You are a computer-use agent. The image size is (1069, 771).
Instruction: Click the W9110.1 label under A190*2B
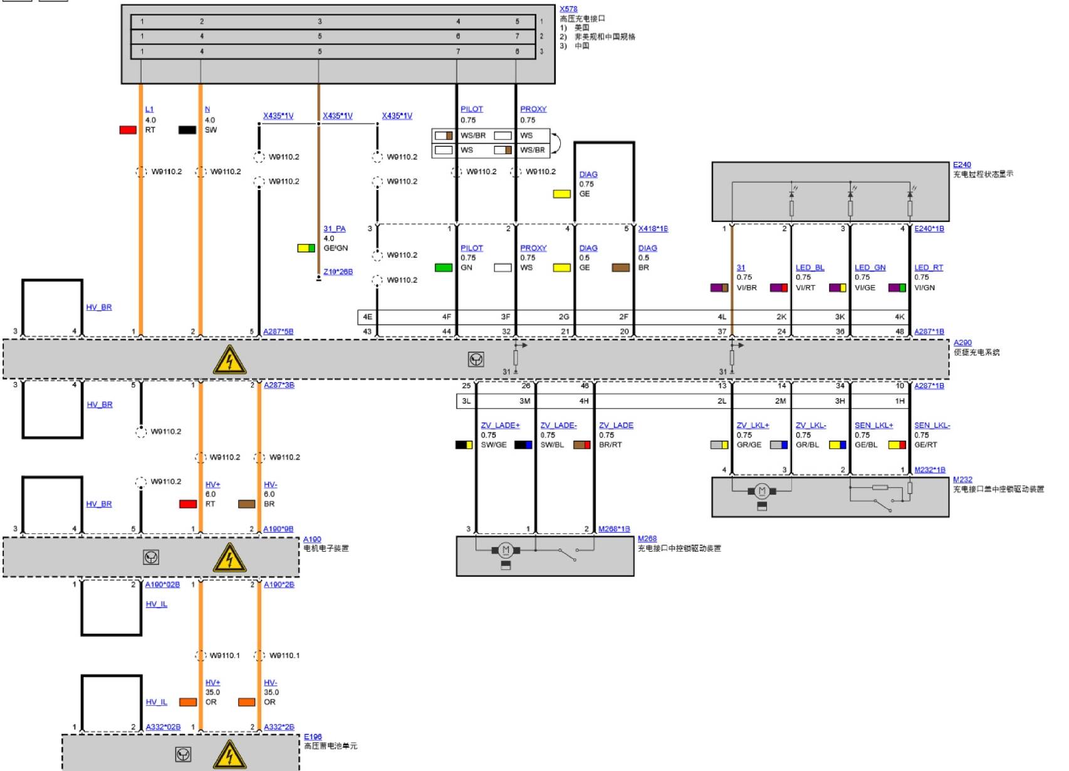284,656
